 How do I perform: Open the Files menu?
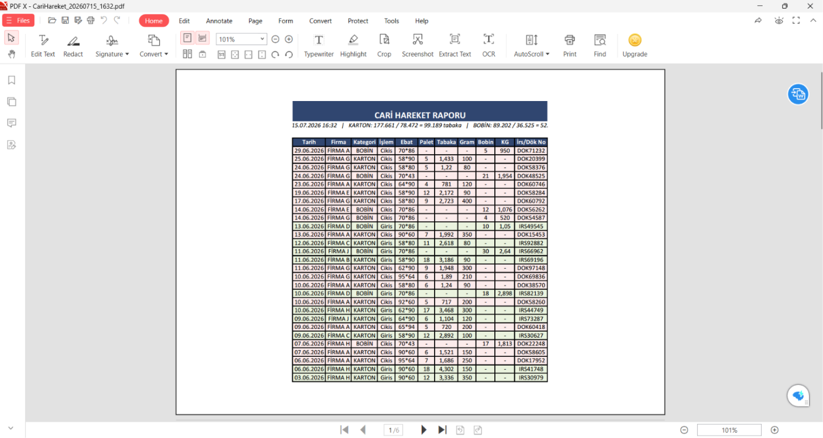click(18, 20)
